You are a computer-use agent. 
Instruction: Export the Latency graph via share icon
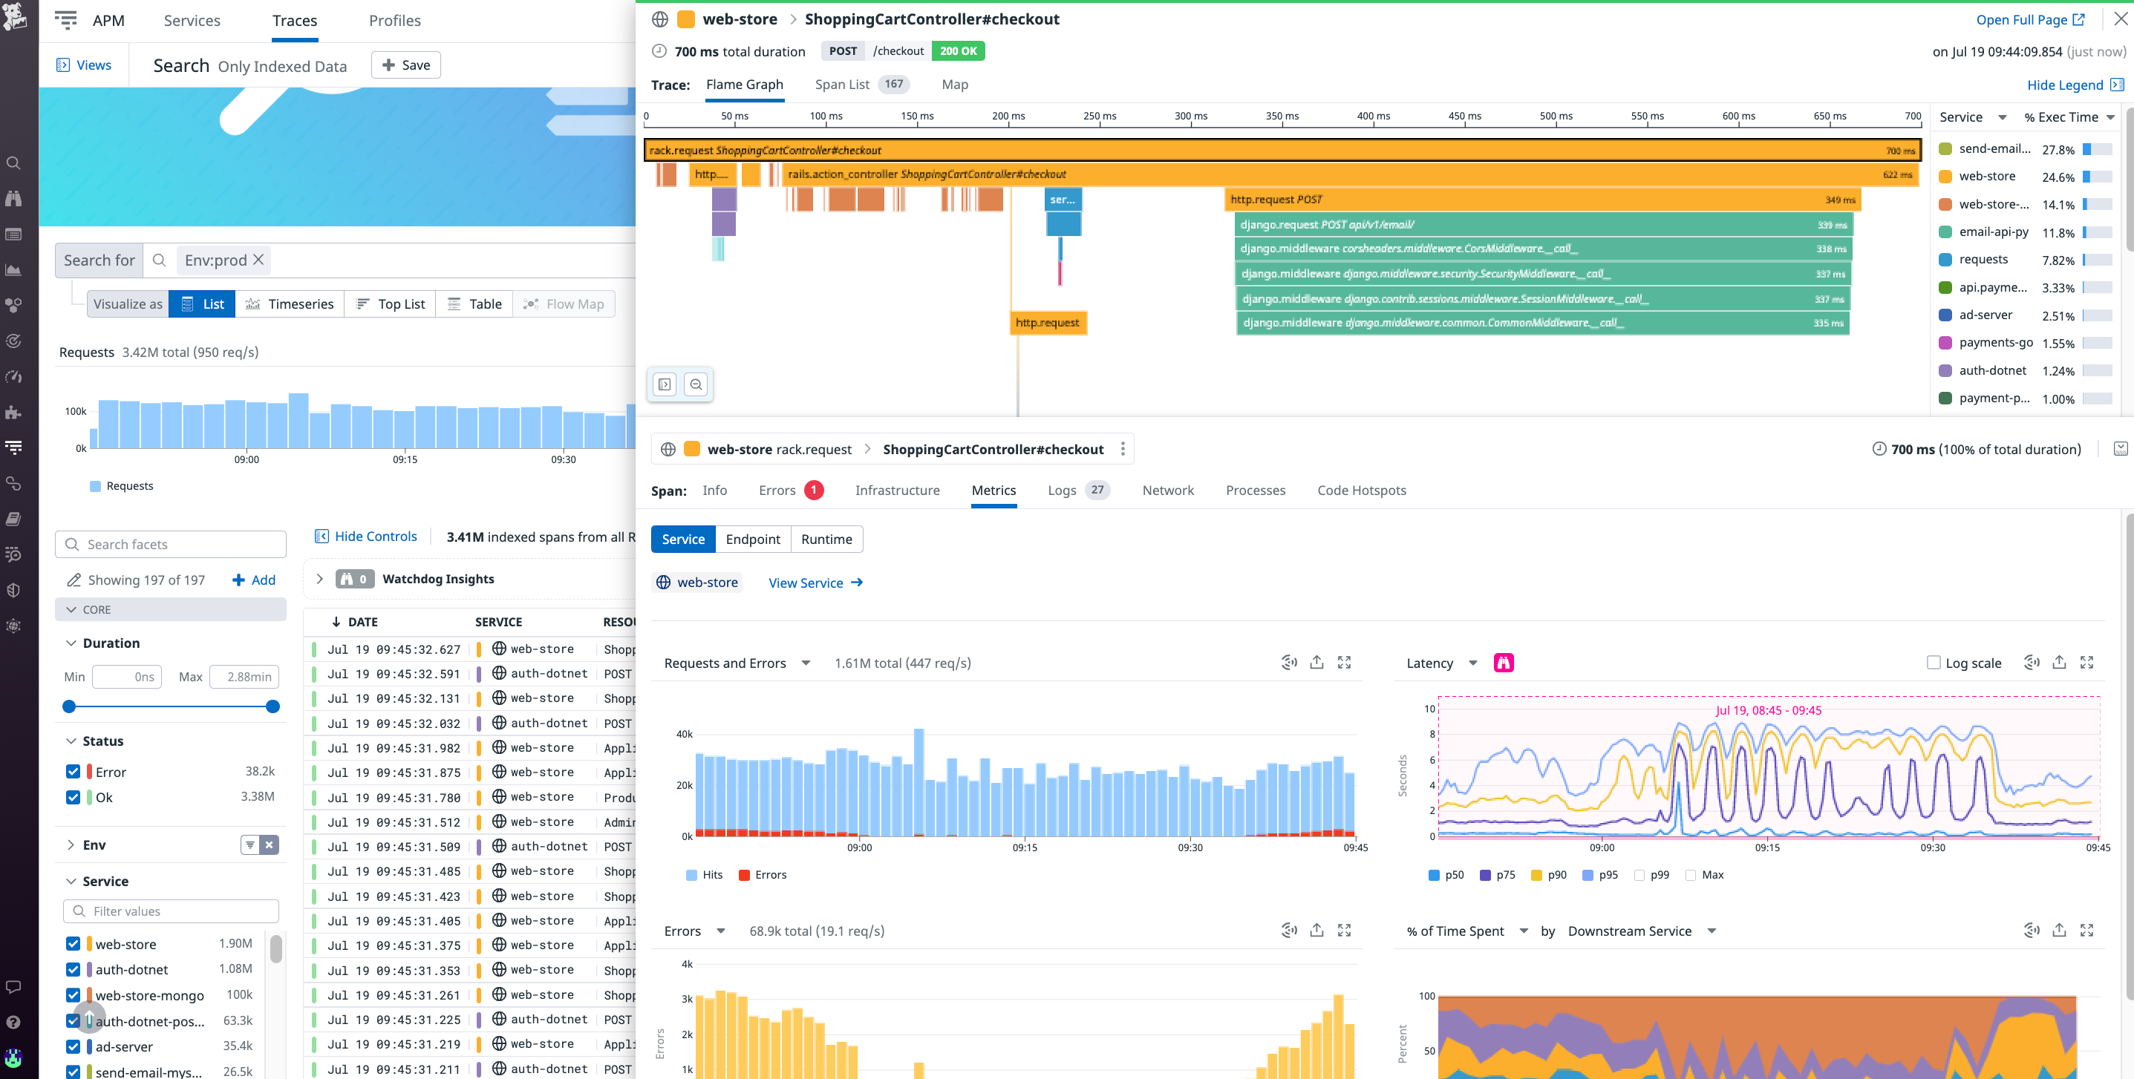point(2058,663)
